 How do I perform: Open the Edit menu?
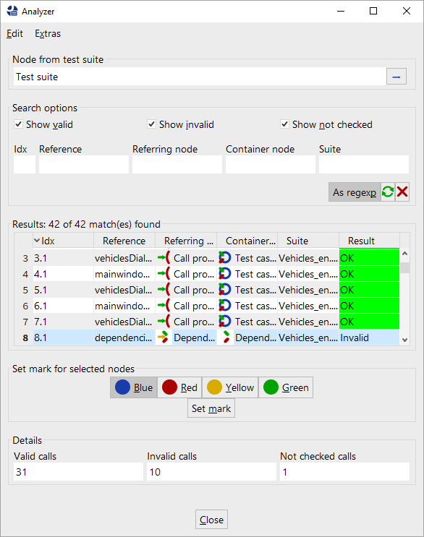14,33
